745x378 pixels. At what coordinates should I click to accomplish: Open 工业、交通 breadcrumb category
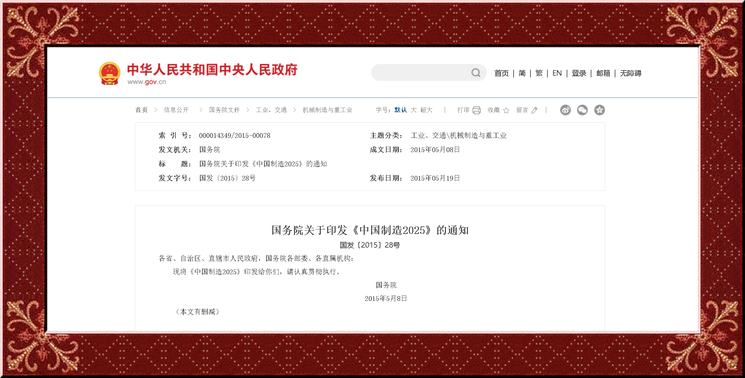tap(271, 110)
